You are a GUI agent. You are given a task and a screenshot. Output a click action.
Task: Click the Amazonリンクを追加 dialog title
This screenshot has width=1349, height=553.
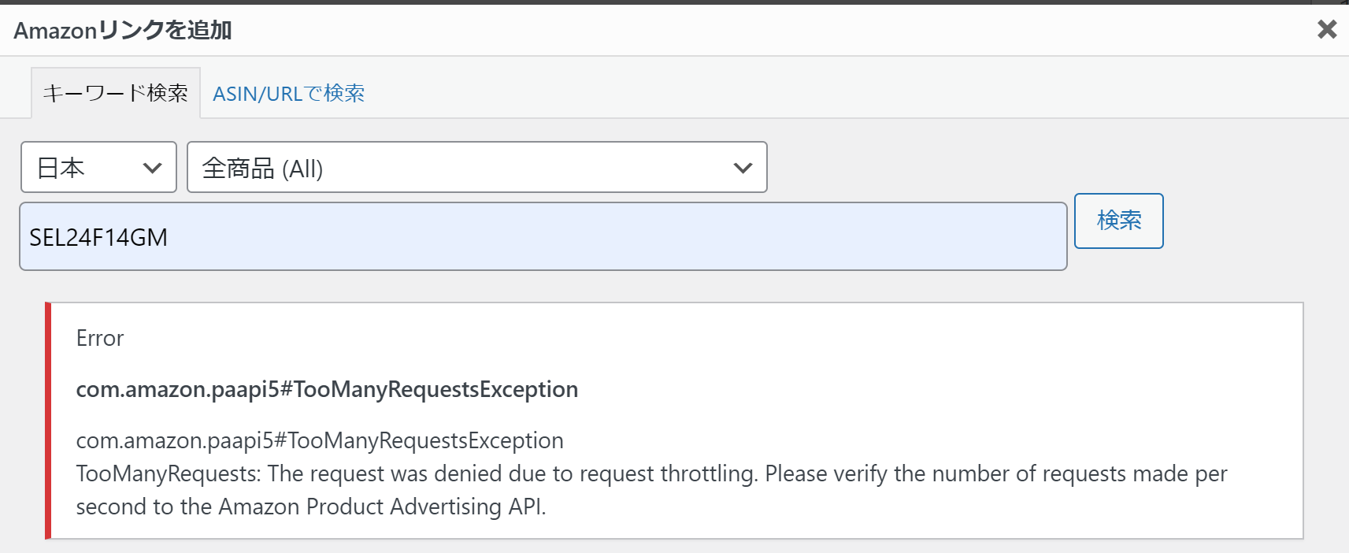[x=123, y=30]
